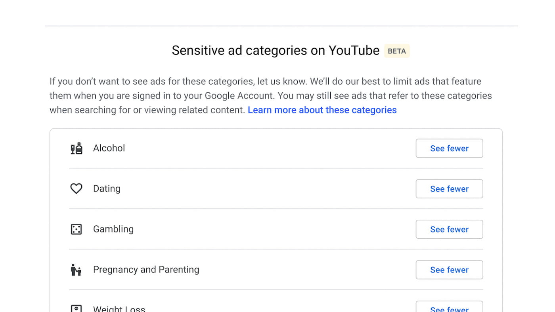Image resolution: width=555 pixels, height=312 pixels.
Task: Click the Sensitive ad categories page title
Action: click(x=275, y=50)
